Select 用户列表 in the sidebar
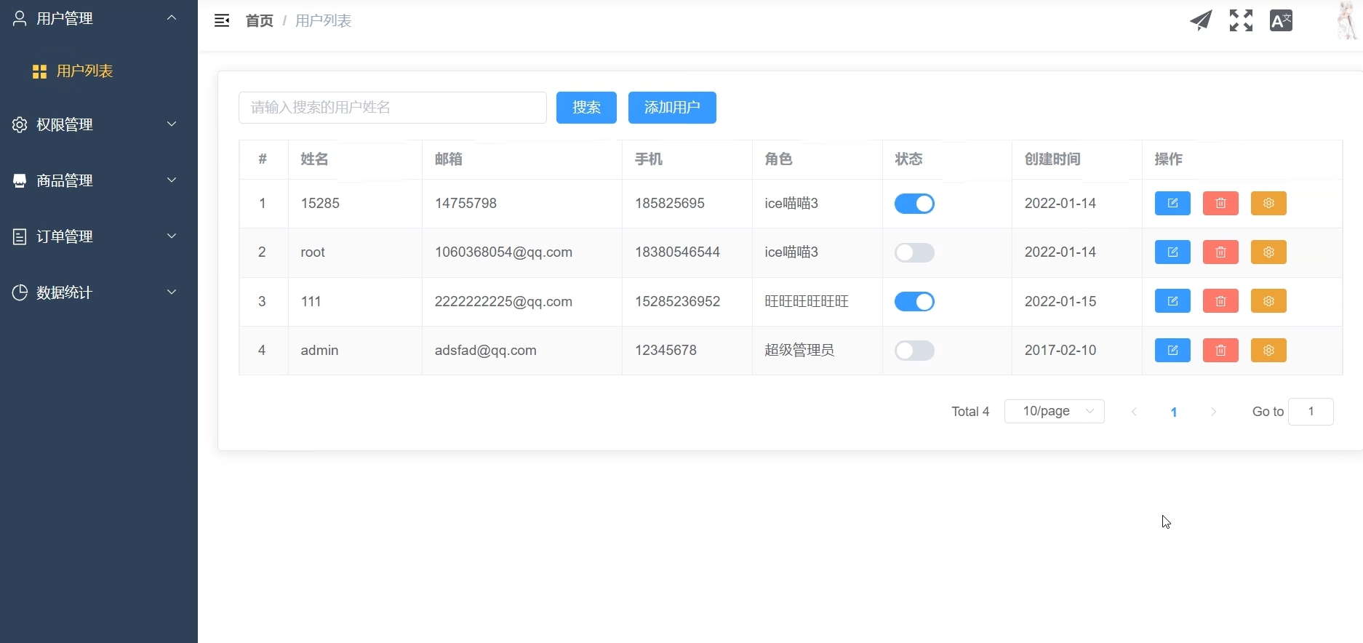 click(x=84, y=71)
